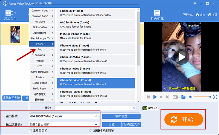Take a snapshot with the camera icon

[175, 97]
